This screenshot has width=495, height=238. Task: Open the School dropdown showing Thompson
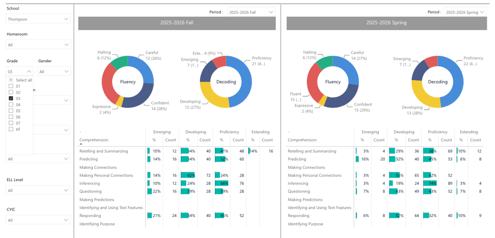coord(38,19)
